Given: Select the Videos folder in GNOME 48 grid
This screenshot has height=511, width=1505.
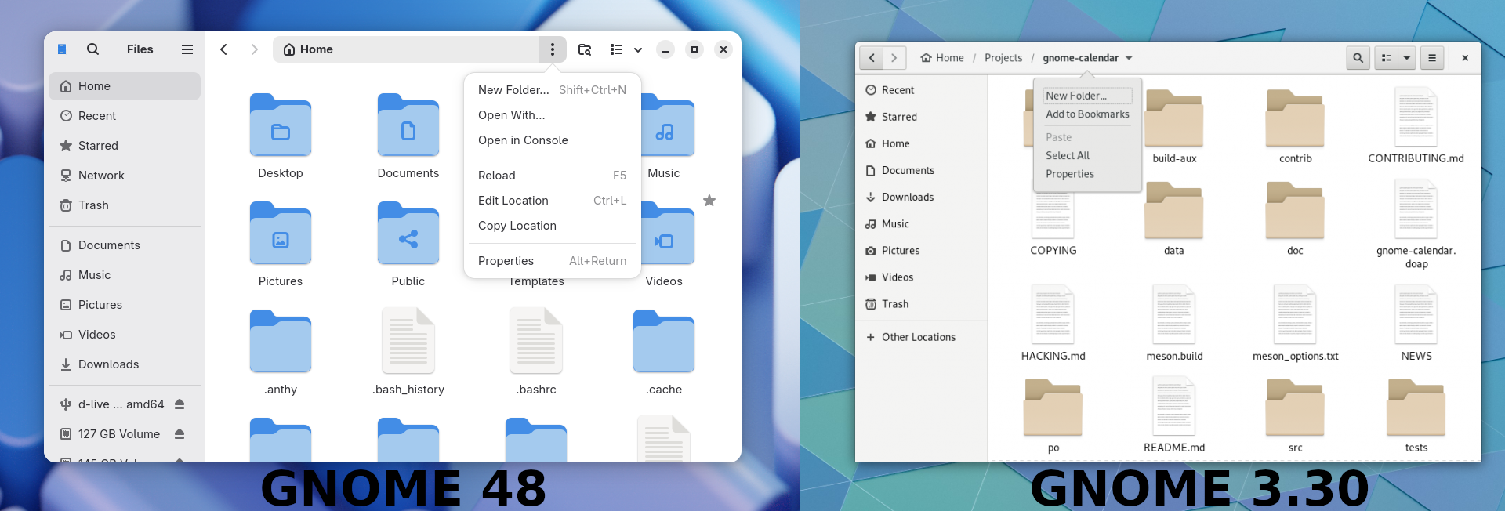Looking at the screenshot, I should coord(668,234).
